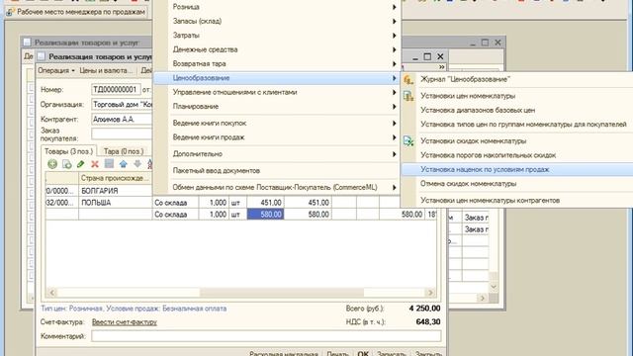The width and height of the screenshot is (633, 356).
Task: Choose Установка диапазонов базовых цен
Action: pos(516,110)
